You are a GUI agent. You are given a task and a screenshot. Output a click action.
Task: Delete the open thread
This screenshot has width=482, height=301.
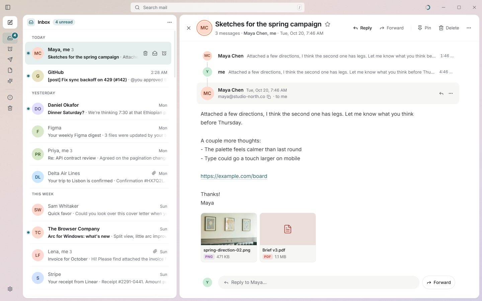click(449, 28)
